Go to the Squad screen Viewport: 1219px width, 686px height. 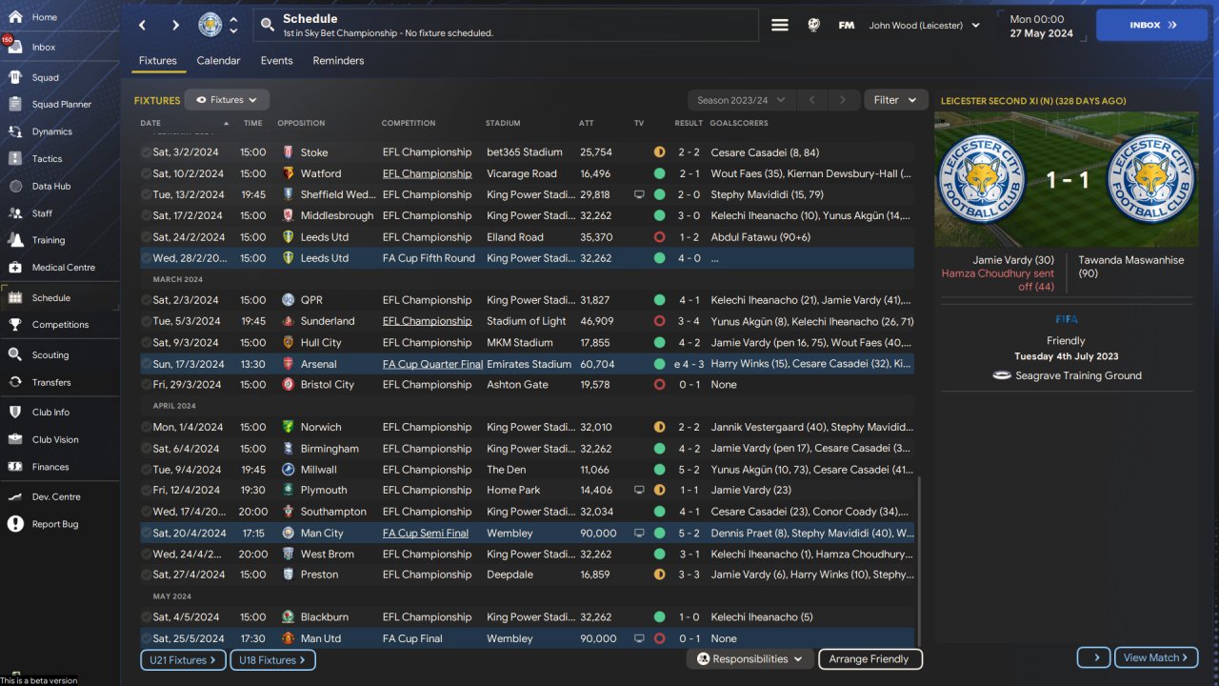pyautogui.click(x=45, y=77)
